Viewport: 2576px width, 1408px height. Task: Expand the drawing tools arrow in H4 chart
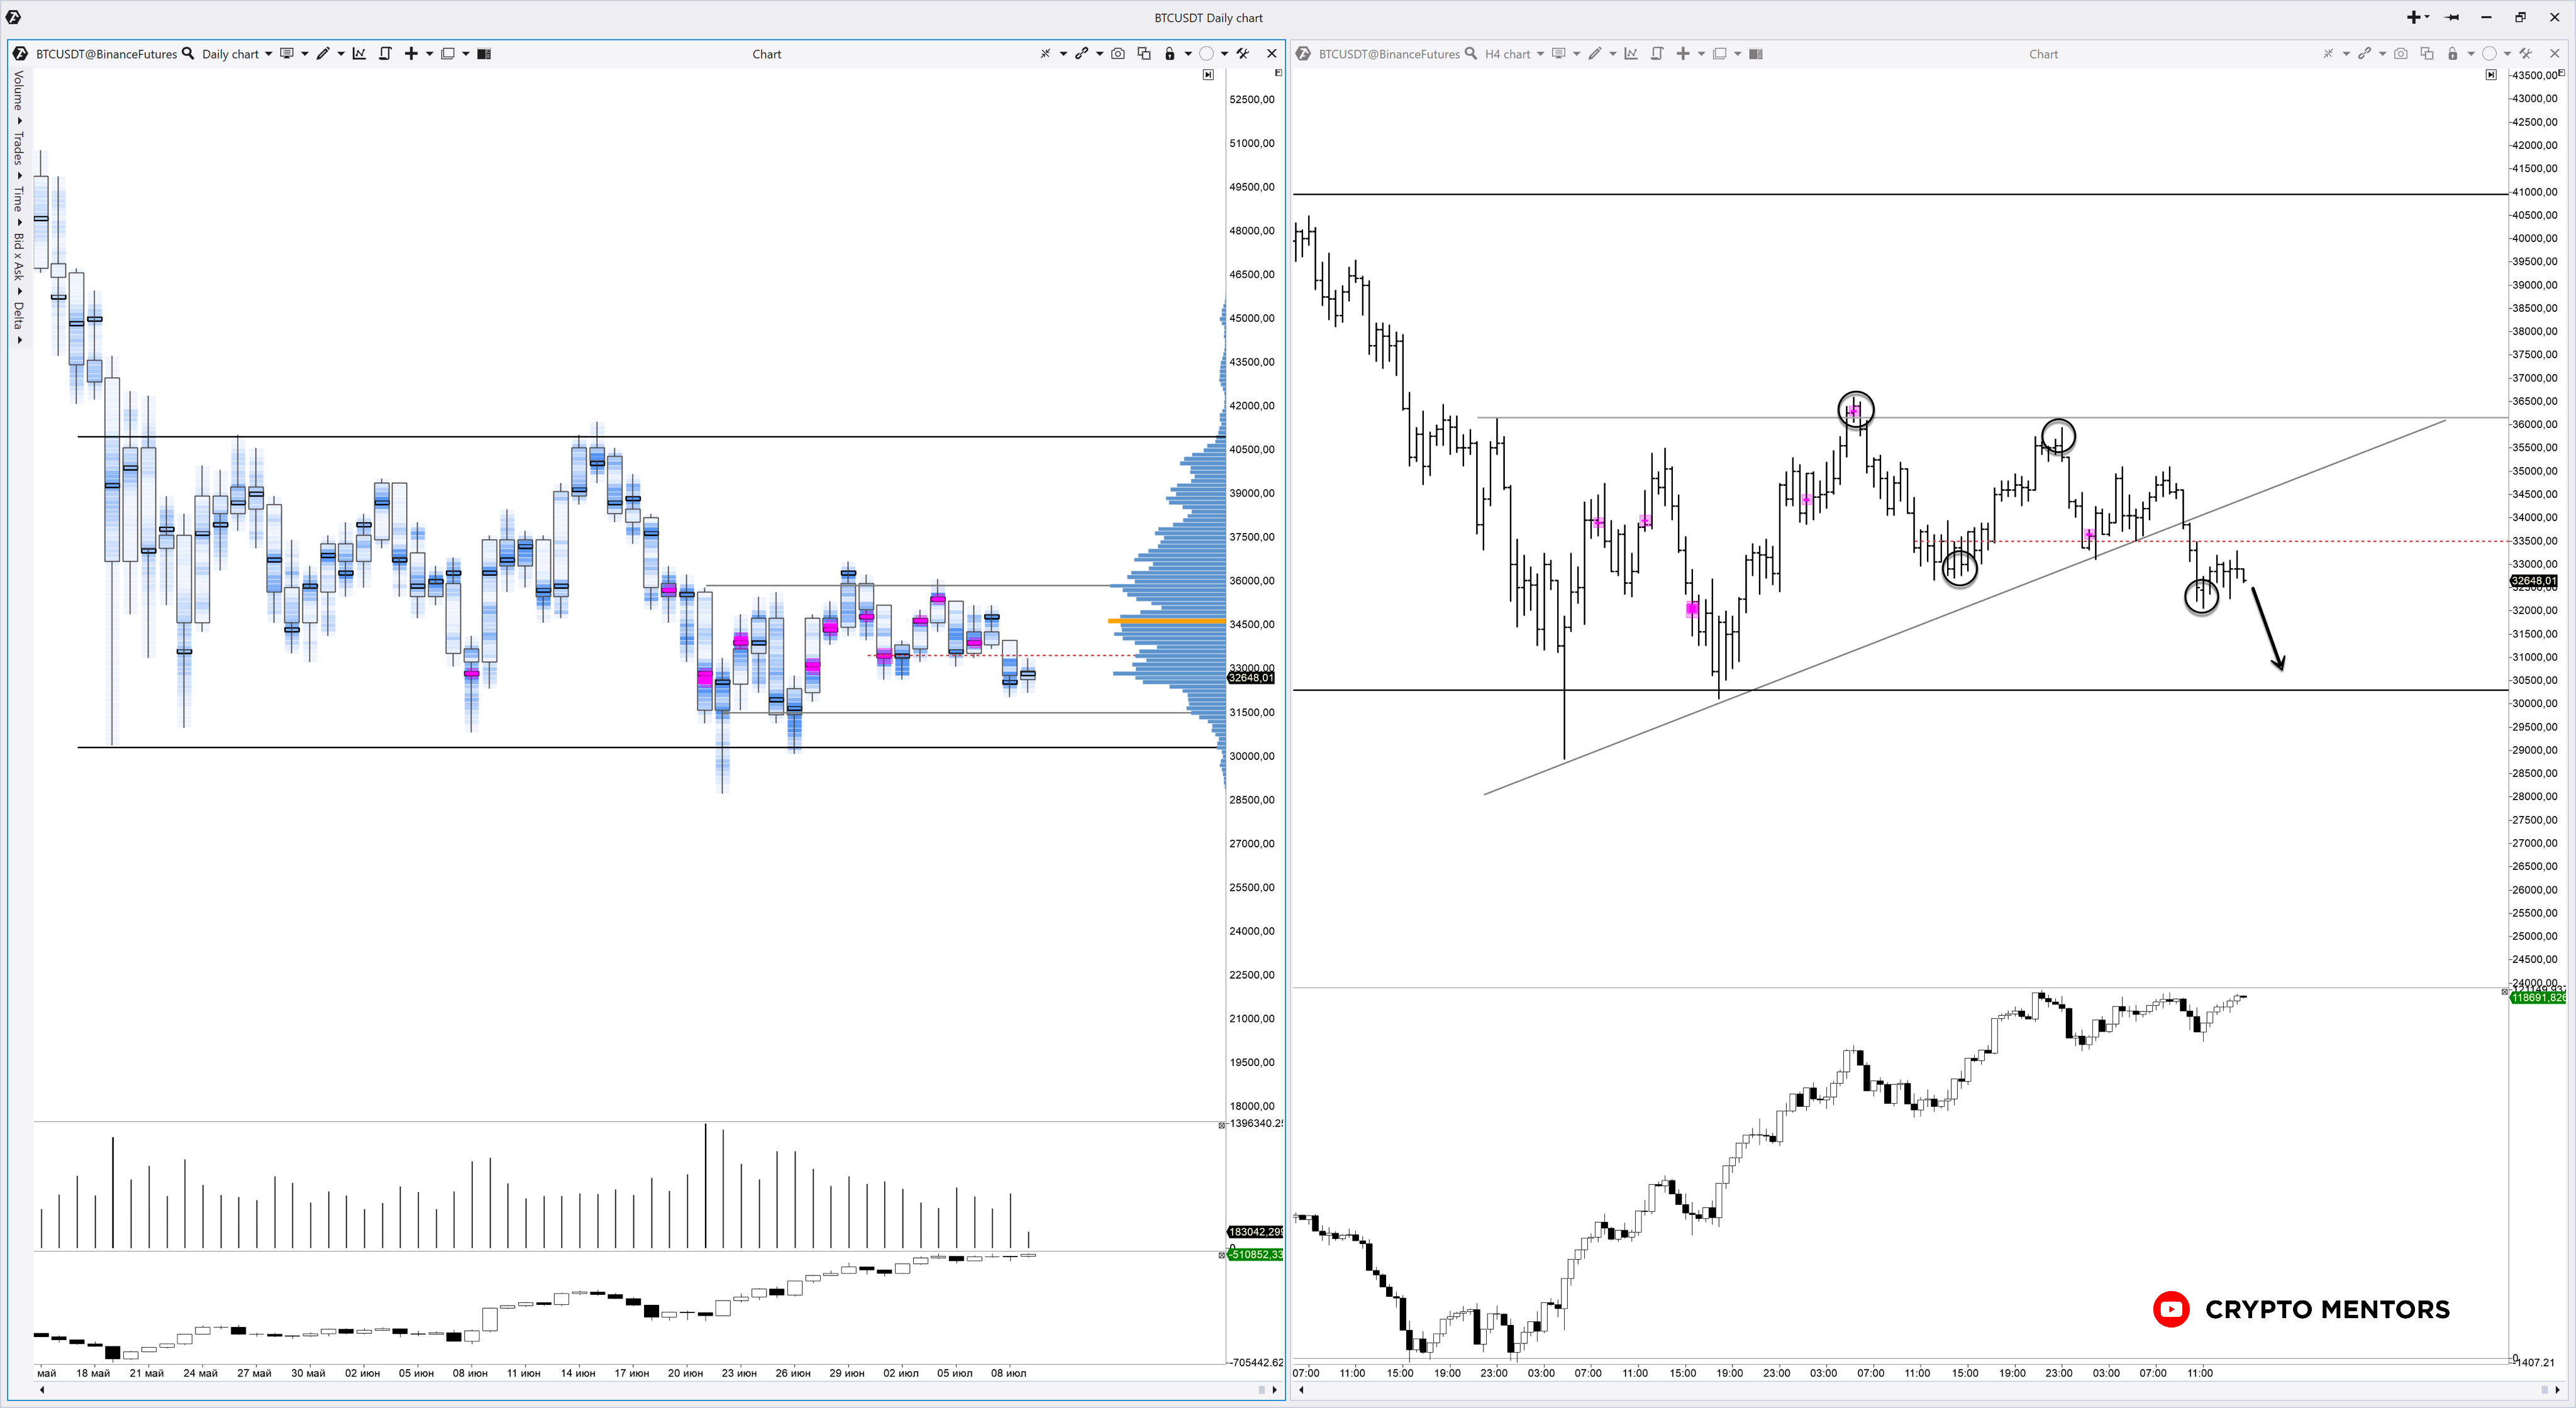tap(1613, 54)
